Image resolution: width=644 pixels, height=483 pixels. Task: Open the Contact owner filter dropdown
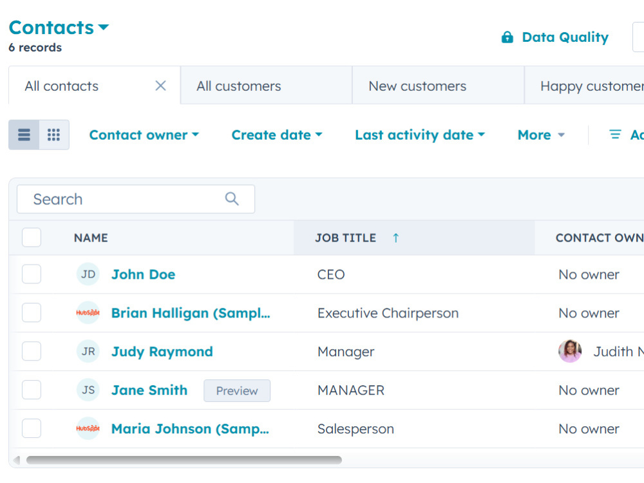click(x=144, y=135)
